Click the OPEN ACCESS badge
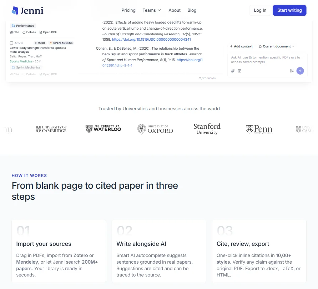Viewport: 318px width, 289px height. [x=61, y=43]
